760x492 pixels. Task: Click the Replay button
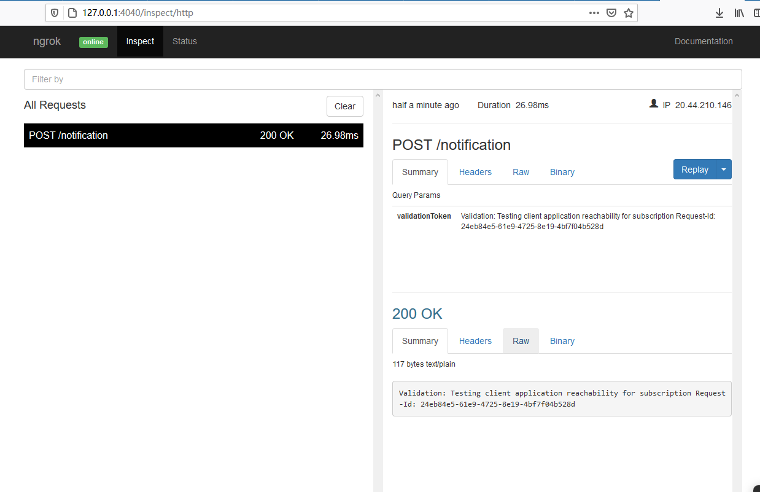pos(695,170)
